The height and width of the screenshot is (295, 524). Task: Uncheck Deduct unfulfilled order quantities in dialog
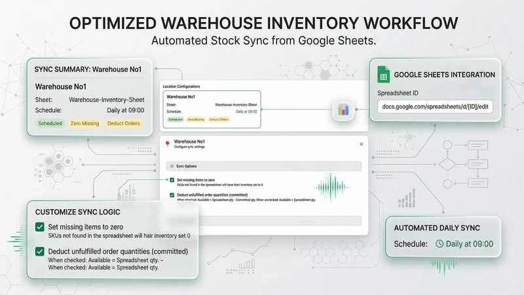click(172, 195)
